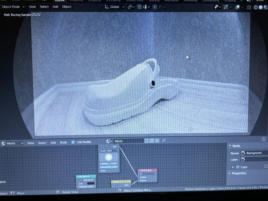The height and width of the screenshot is (201, 268).
Task: Expand the Color section in sidebar
Action: (233, 167)
